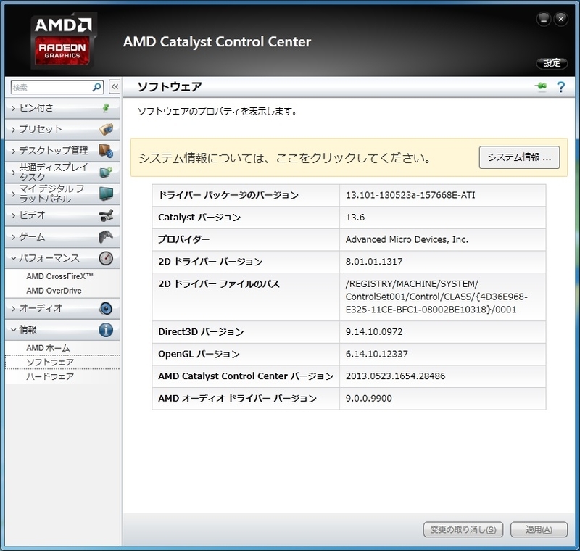Expand the マイ デジタル フラットパネル section
580x551 pixels.
pos(62,194)
